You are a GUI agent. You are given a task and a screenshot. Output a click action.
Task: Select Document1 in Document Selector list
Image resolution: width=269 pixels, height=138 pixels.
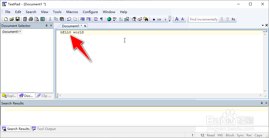click(x=12, y=32)
